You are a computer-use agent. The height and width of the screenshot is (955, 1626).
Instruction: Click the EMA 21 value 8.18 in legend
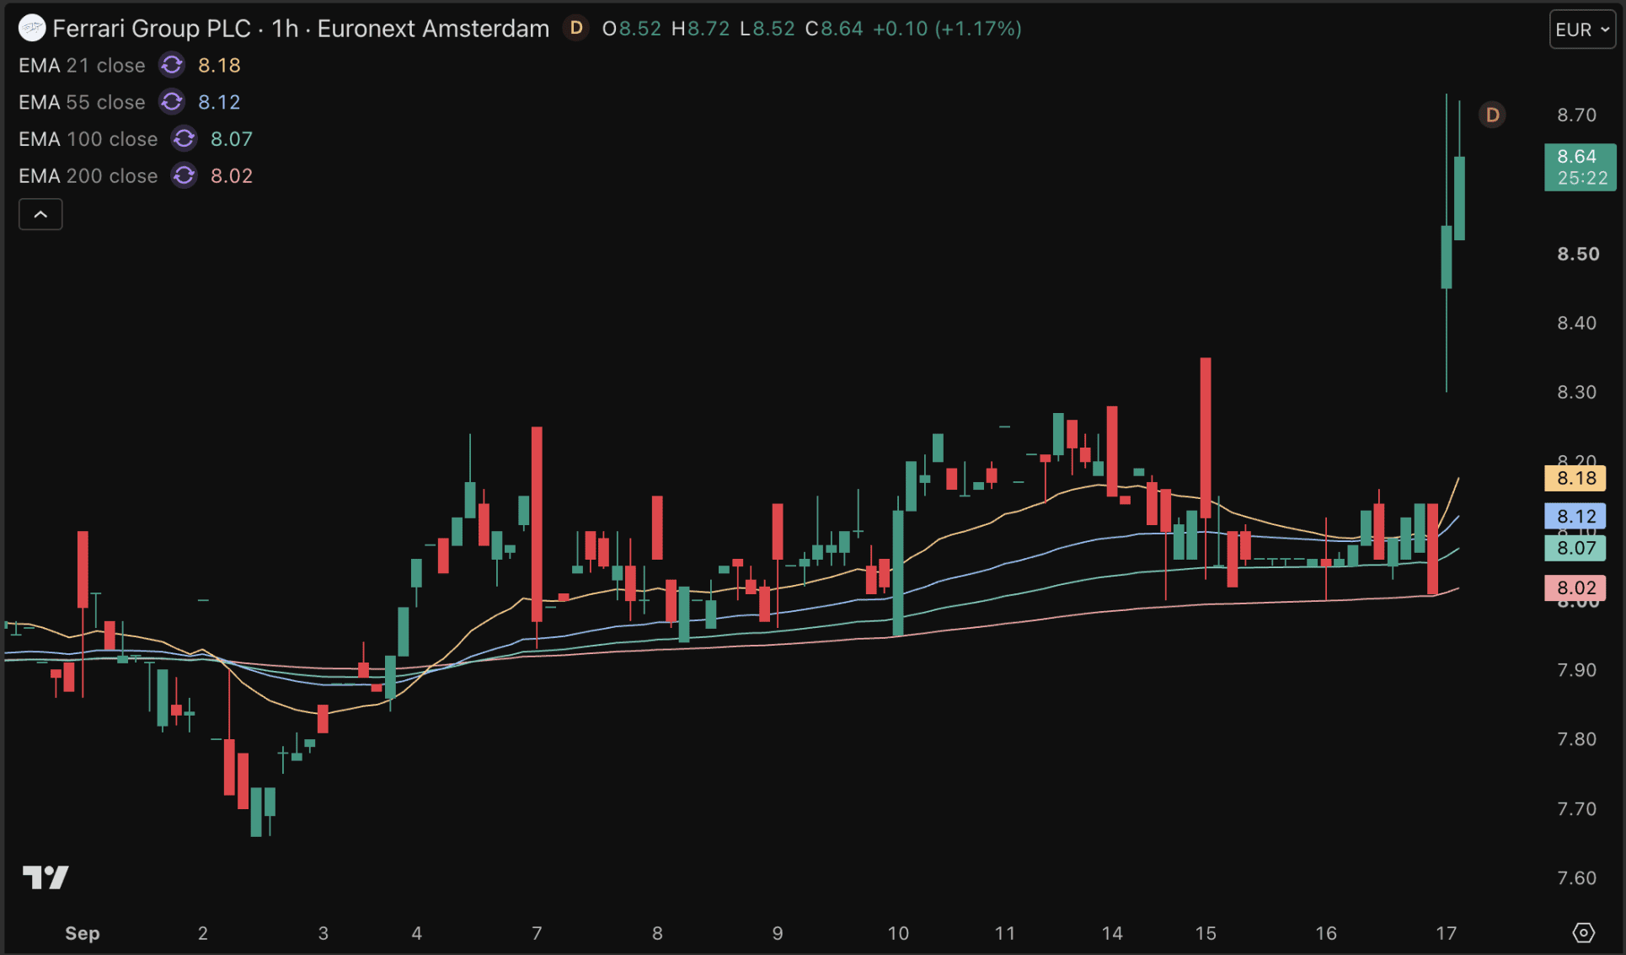pos(219,65)
